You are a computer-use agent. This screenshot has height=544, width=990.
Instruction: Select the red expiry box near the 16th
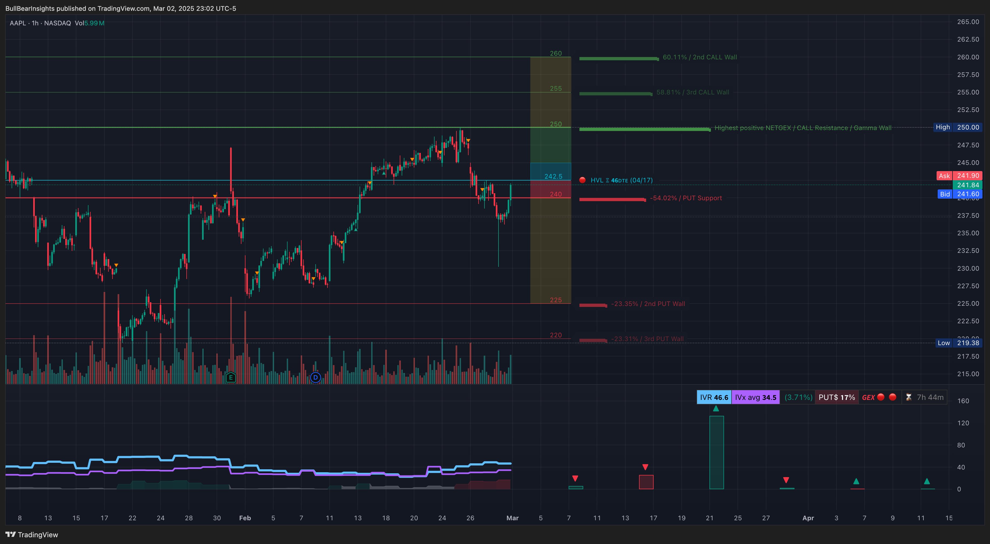tap(646, 482)
